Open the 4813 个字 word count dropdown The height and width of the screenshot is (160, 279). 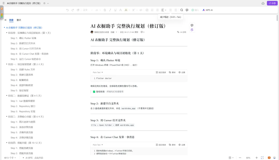[x=10, y=158]
